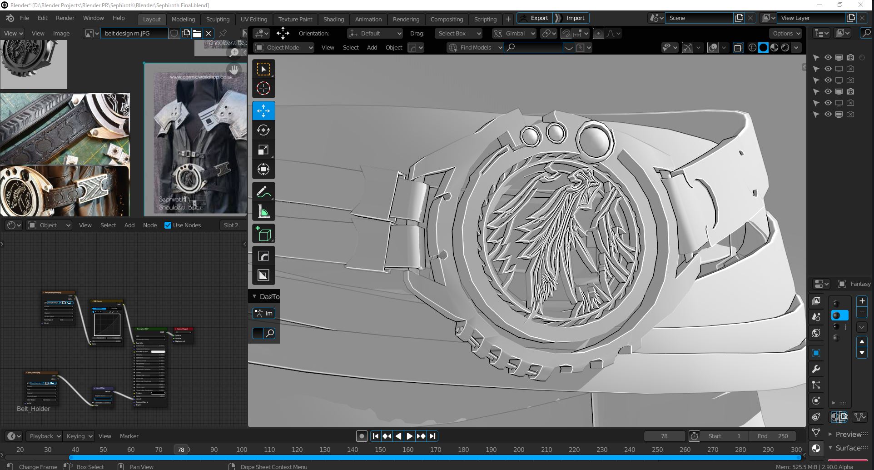Switch to the Compositing workspace tab
The image size is (874, 470).
point(447,19)
